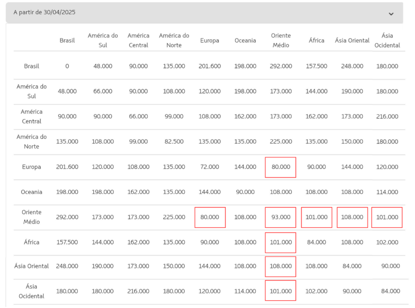Click the highlighted 101.000 cell in África column
The width and height of the screenshot is (415, 308).
[317, 217]
